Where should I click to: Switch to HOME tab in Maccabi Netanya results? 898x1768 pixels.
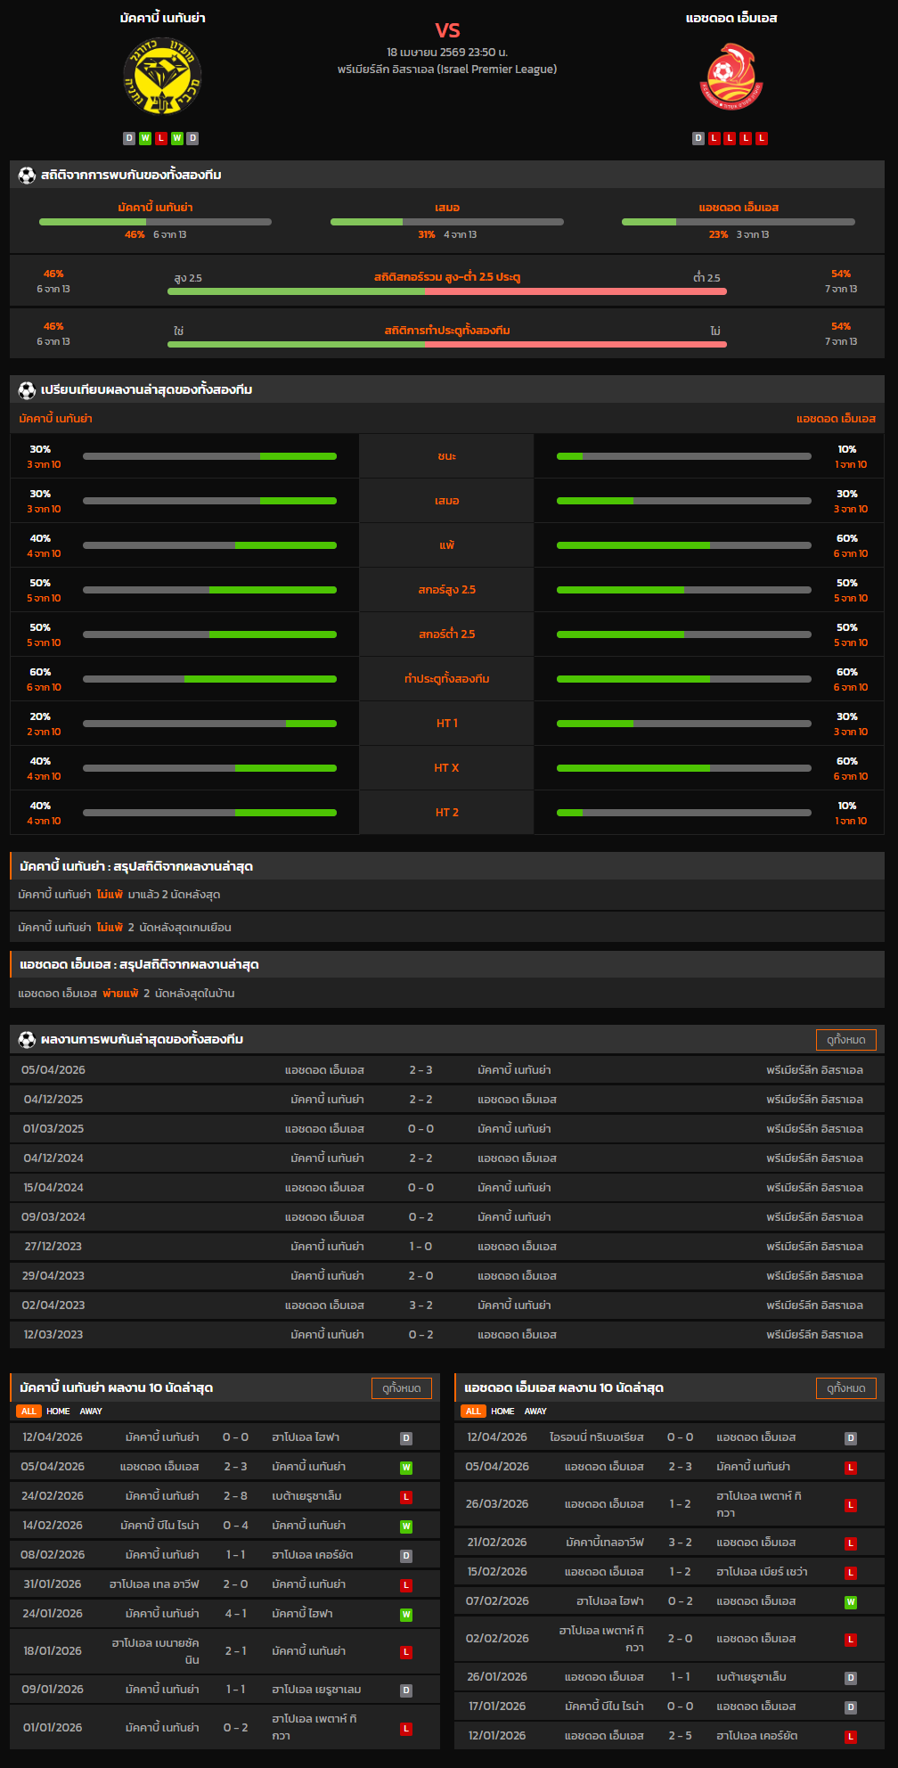58,1412
